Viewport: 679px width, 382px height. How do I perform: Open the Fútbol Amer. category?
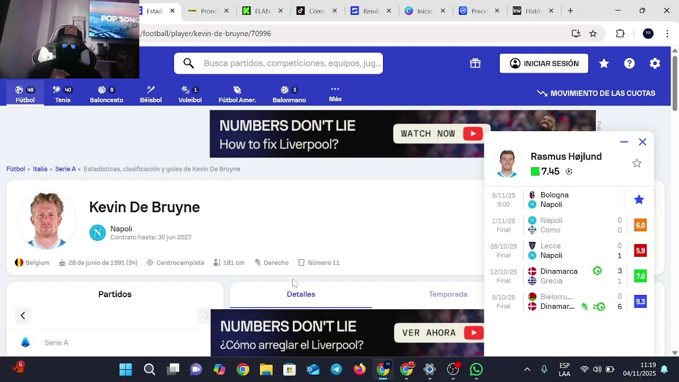237,94
